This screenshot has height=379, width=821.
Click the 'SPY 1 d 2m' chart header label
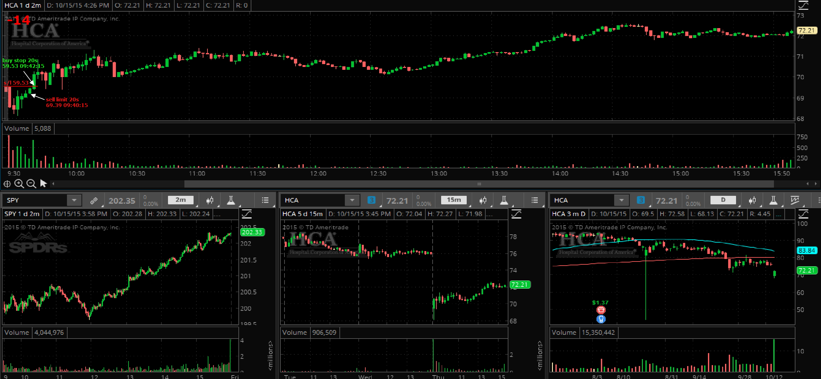coord(22,214)
